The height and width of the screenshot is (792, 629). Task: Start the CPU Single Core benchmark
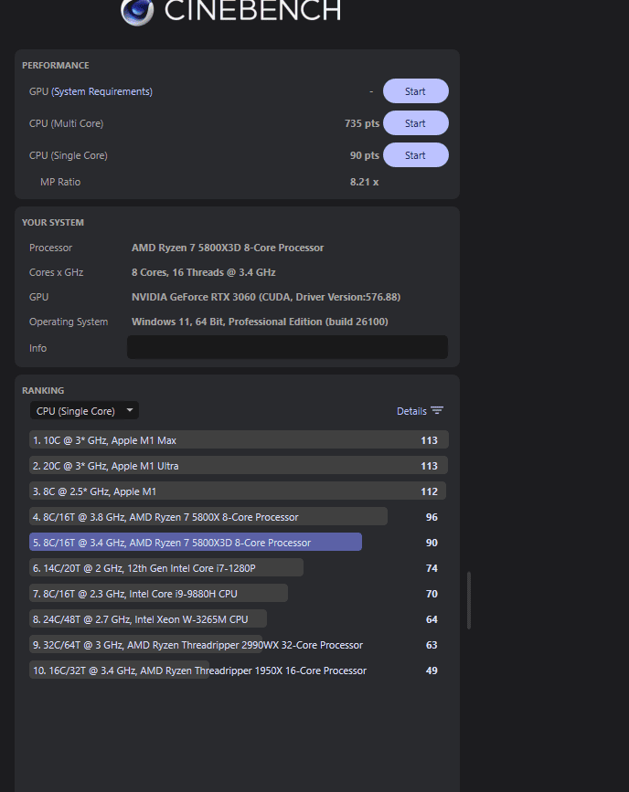point(416,155)
